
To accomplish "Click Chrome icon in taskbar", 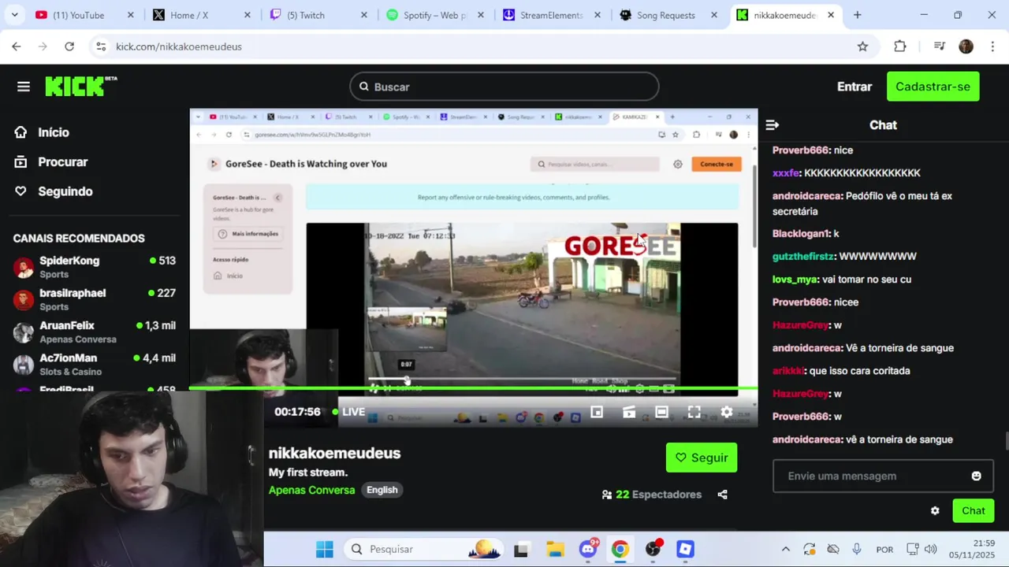I will pos(620,549).
